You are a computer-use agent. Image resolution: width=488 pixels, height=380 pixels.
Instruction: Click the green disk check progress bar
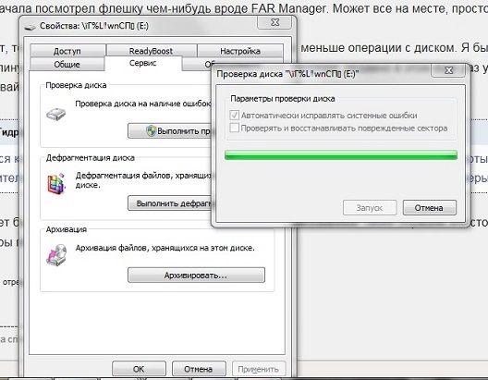[x=341, y=155]
